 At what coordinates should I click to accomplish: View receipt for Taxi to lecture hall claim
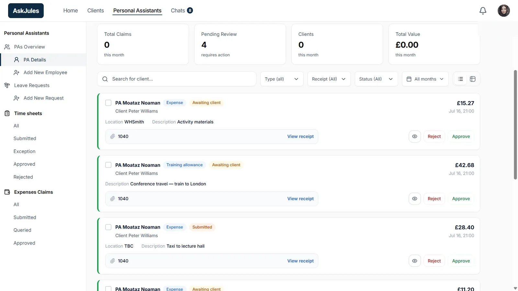click(300, 261)
